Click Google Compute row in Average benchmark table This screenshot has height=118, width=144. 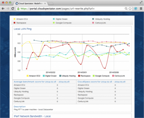(44, 98)
